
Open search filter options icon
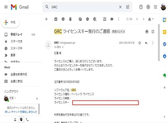(128, 7)
